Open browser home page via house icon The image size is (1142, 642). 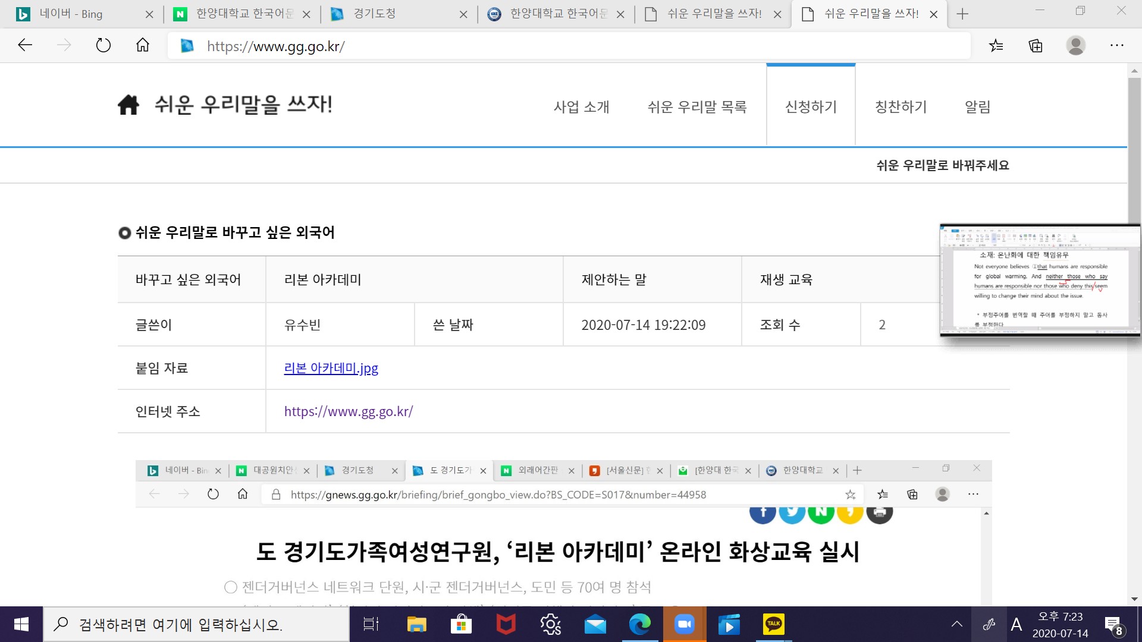click(x=143, y=45)
